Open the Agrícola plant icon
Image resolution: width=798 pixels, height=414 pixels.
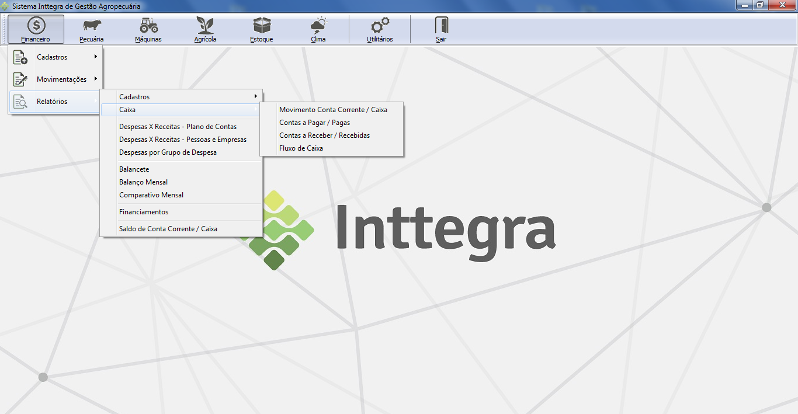coord(205,25)
